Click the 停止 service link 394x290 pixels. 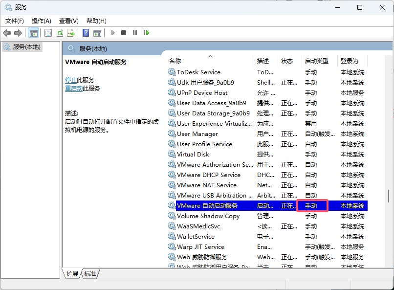tap(71, 80)
